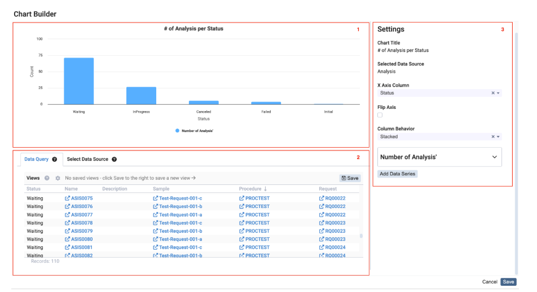Click external-link icon beside ASIS0077
537x292 pixels.
[68, 215]
